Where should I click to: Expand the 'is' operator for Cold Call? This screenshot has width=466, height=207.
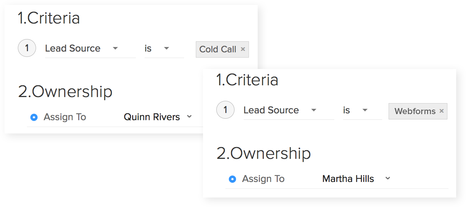166,49
